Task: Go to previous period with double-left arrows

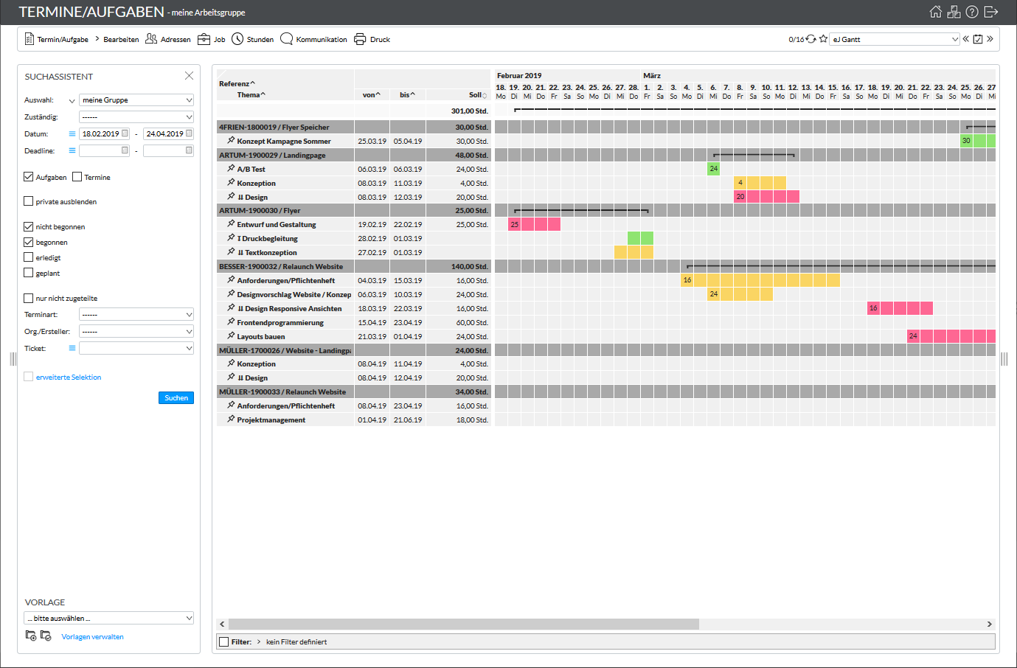Action: (x=965, y=39)
